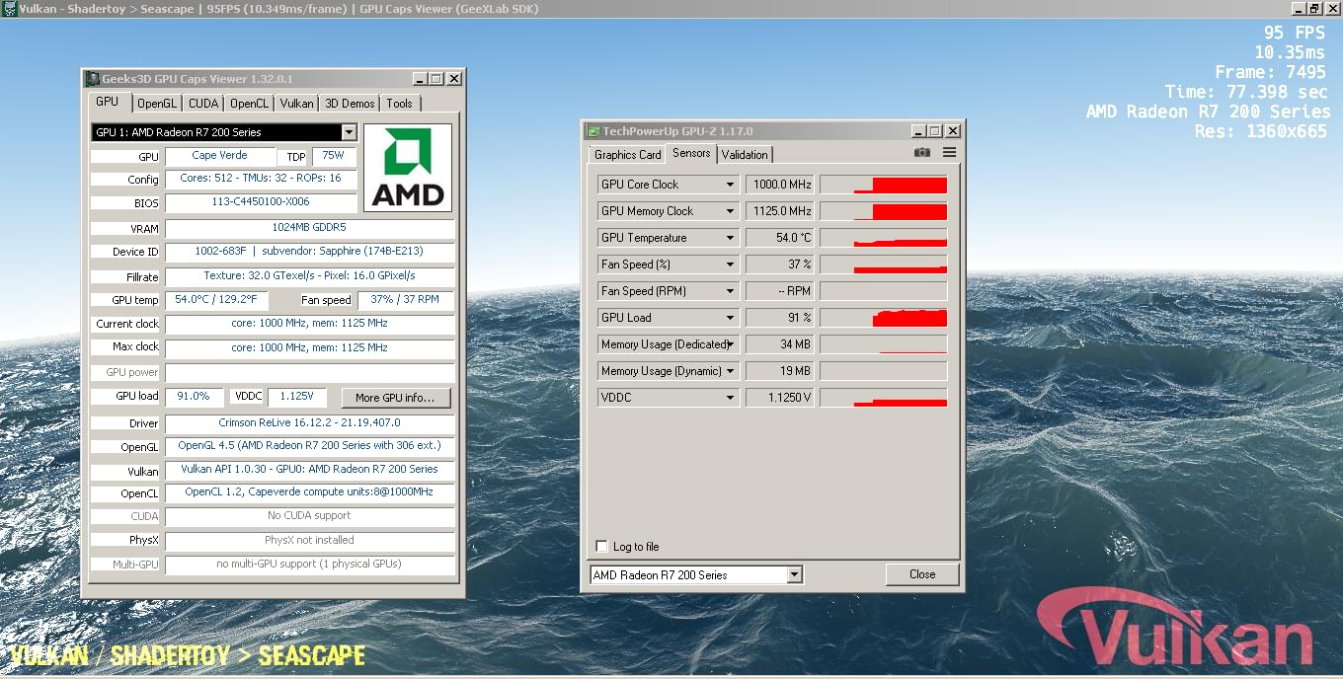Switch to CUDA tab

(203, 104)
